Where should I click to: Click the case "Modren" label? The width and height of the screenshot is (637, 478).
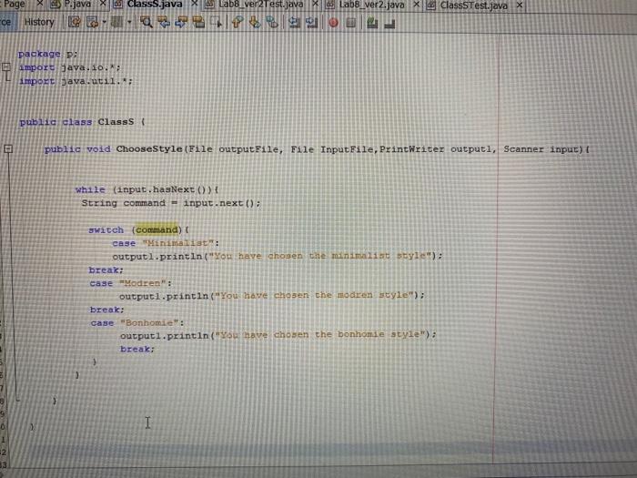130,283
